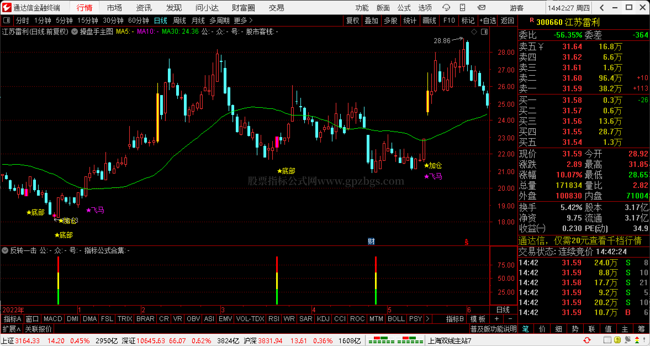
Task: Expand the 更多 period options
Action: (243, 20)
